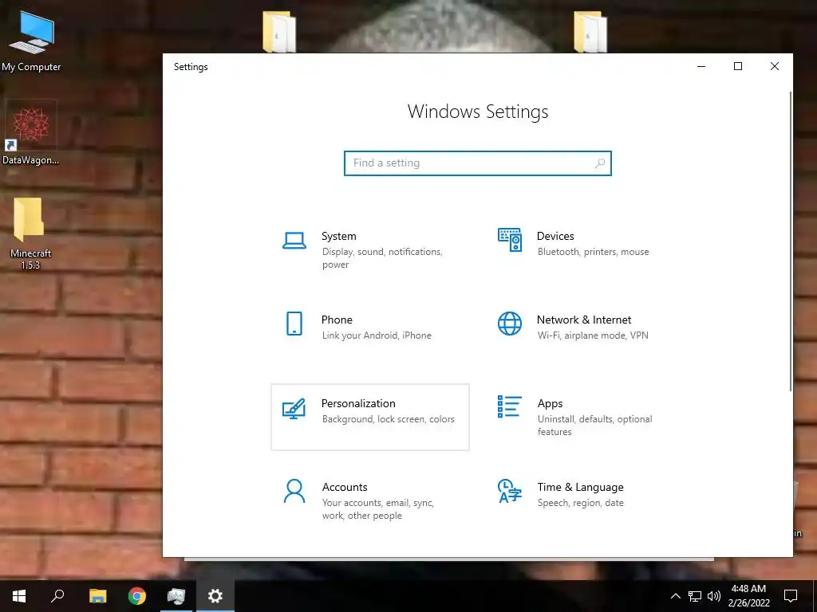Image resolution: width=817 pixels, height=612 pixels.
Task: Click 'Display, sound, notifications, power' text
Action: (x=382, y=258)
